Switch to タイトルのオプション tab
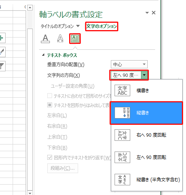 [57, 26]
